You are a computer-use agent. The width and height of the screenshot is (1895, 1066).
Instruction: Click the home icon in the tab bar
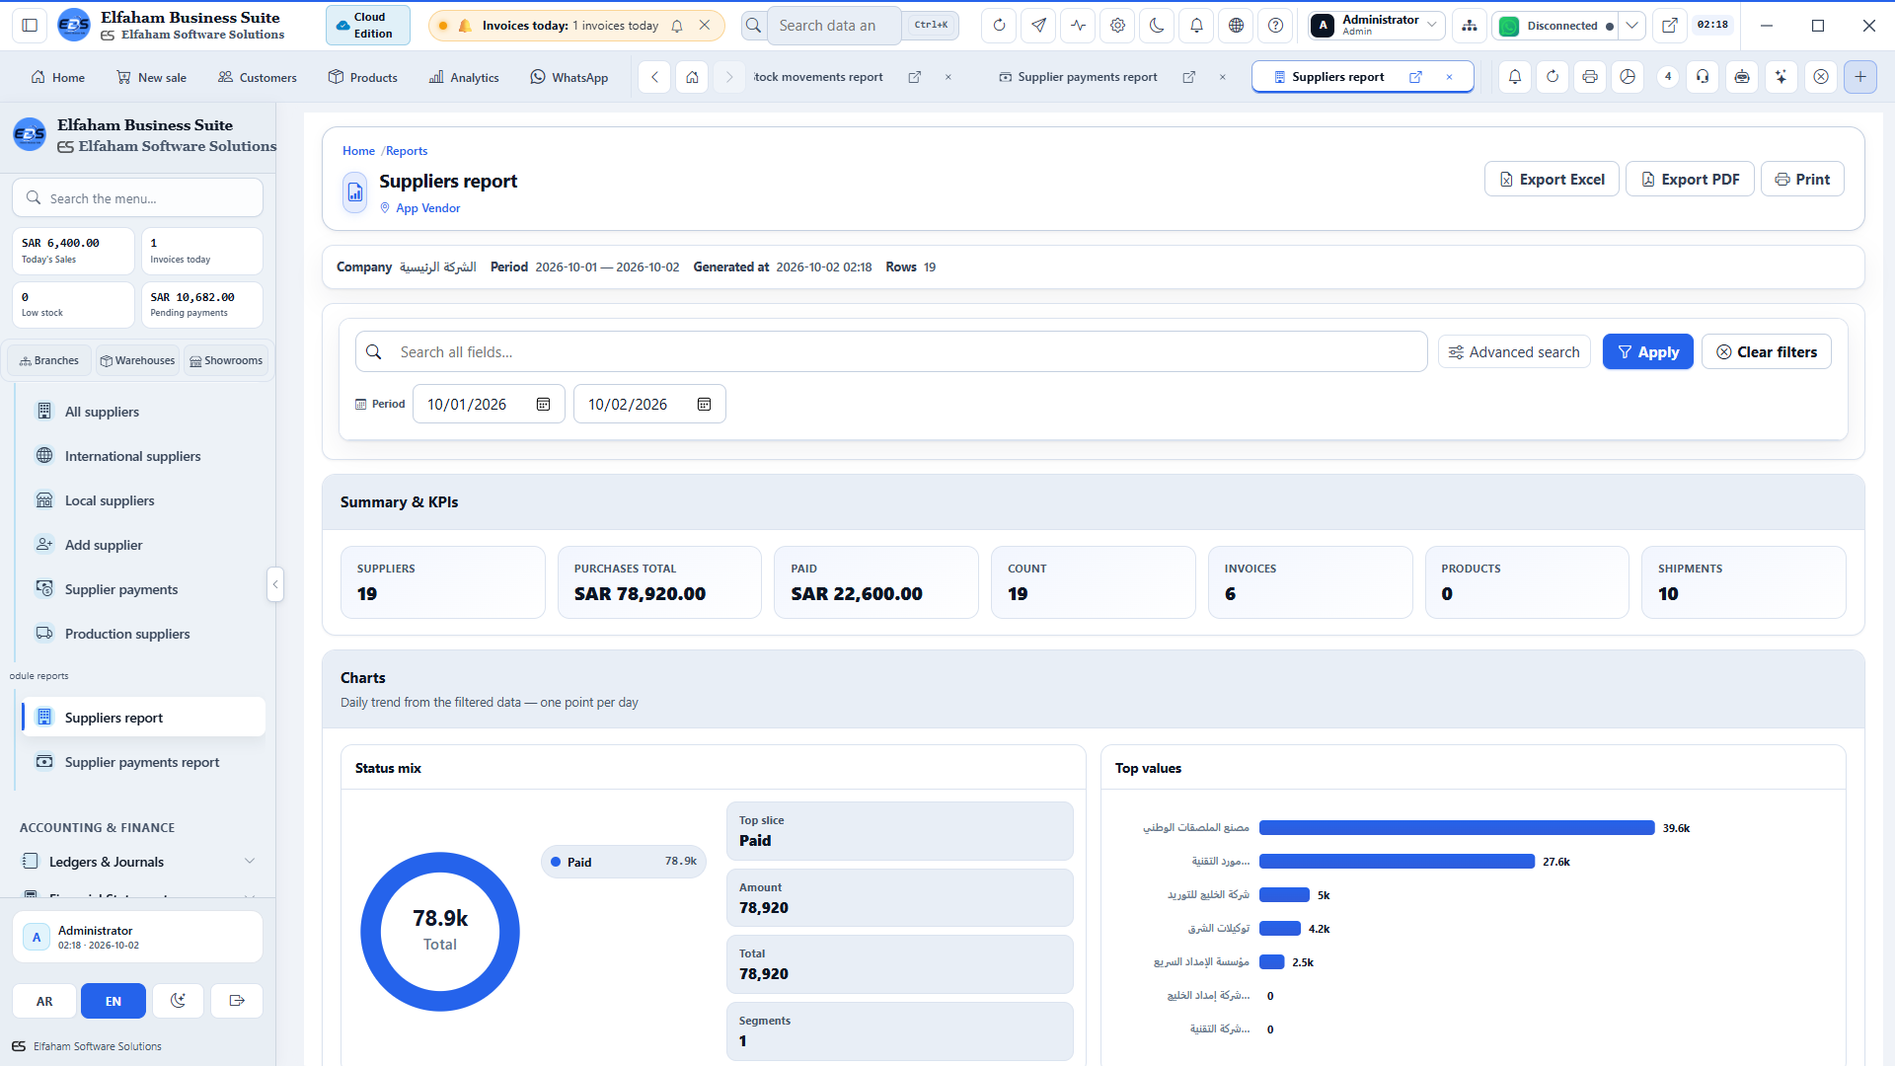pyautogui.click(x=693, y=77)
